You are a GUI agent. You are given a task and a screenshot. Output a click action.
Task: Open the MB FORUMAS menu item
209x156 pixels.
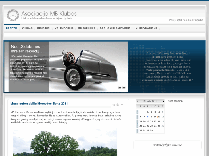pos(87,28)
